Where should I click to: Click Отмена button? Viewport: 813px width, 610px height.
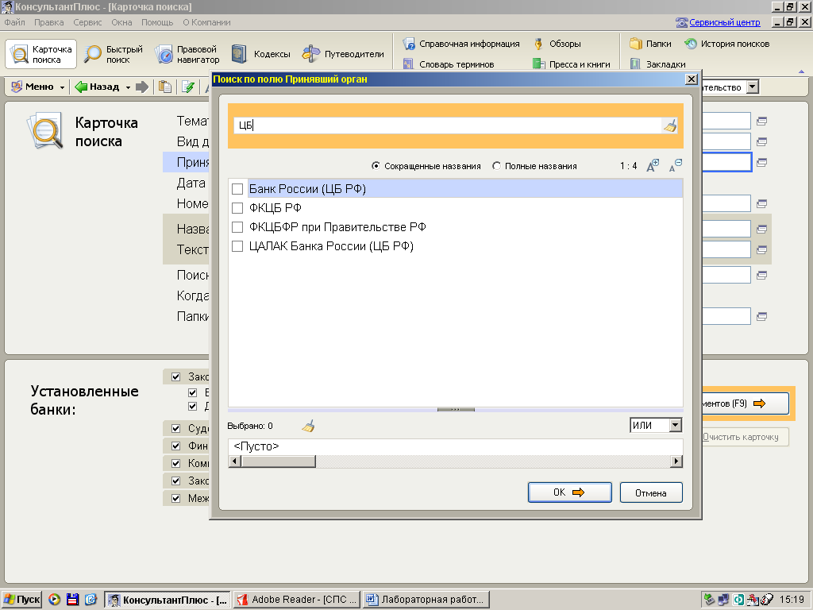point(651,492)
